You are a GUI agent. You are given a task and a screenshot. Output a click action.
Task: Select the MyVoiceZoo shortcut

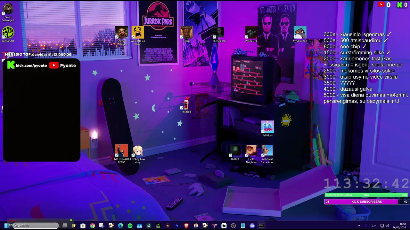pos(300,34)
